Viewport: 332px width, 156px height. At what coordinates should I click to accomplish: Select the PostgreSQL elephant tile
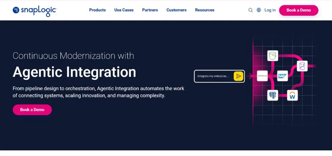pos(273,95)
